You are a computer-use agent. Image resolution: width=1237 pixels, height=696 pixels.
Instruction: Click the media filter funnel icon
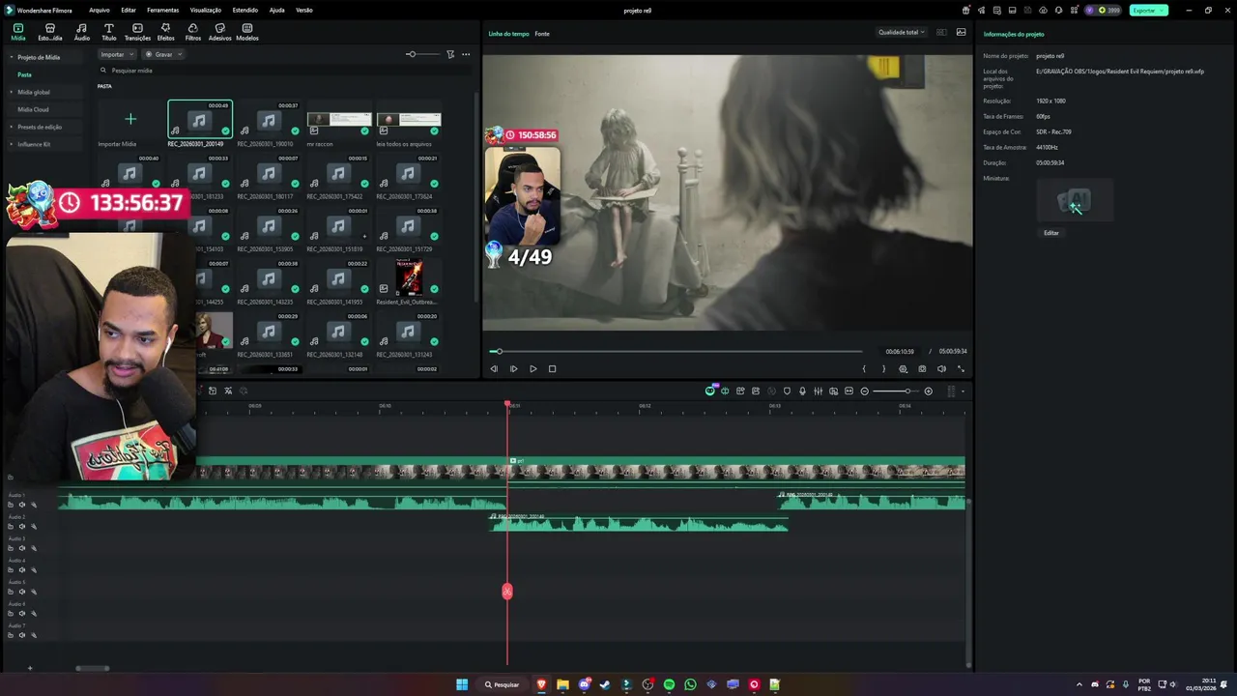coord(450,54)
